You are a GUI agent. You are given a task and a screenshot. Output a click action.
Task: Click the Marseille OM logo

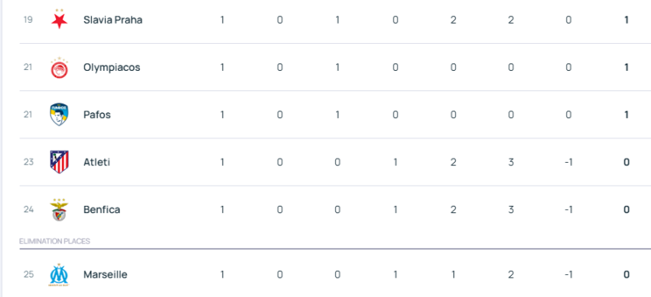[x=59, y=275]
